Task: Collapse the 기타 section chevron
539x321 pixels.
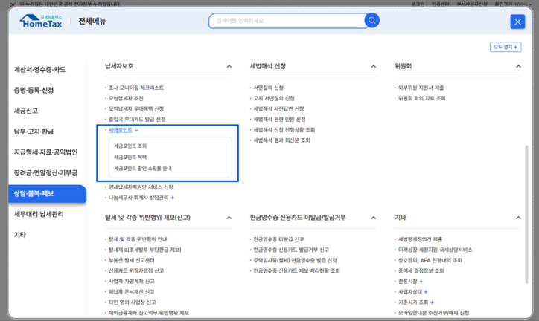Action: (517, 218)
